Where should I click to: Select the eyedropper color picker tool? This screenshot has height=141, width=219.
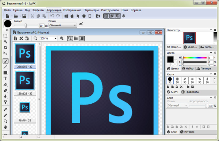[x=5, y=110]
